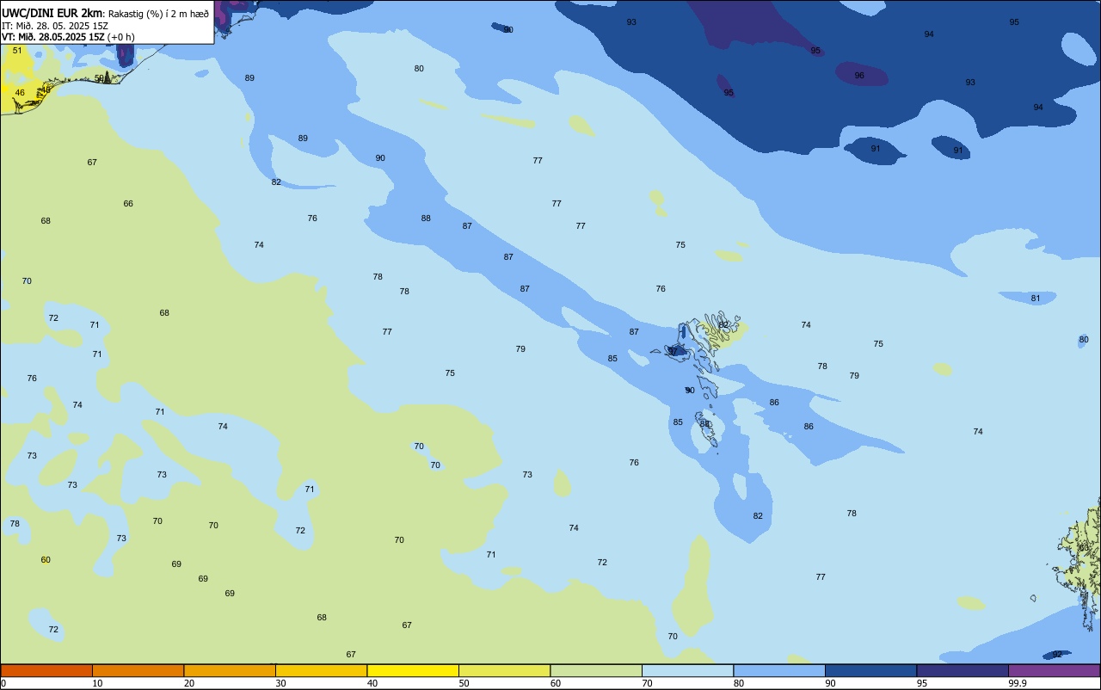The width and height of the screenshot is (1101, 690).
Task: Click the purple legend swatch above 99.9
Action: [x=1054, y=670]
